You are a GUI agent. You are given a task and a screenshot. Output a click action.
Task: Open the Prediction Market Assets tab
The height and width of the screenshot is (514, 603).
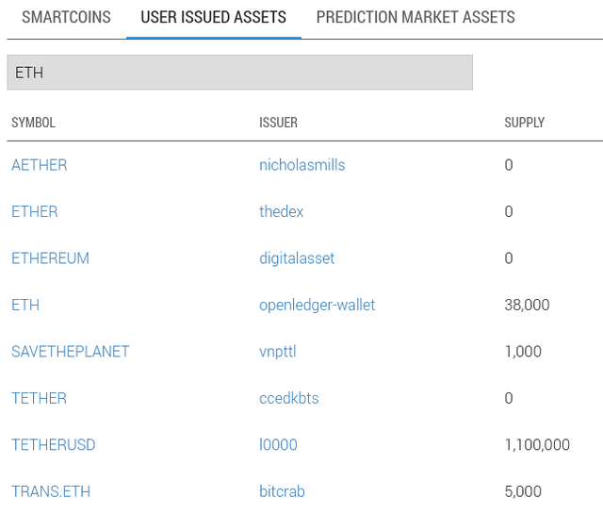(416, 17)
